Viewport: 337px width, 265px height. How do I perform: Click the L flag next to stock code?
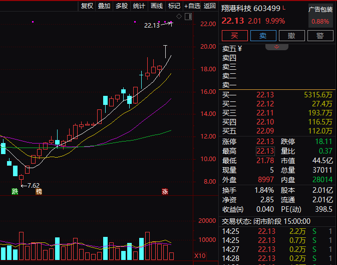click(x=284, y=8)
